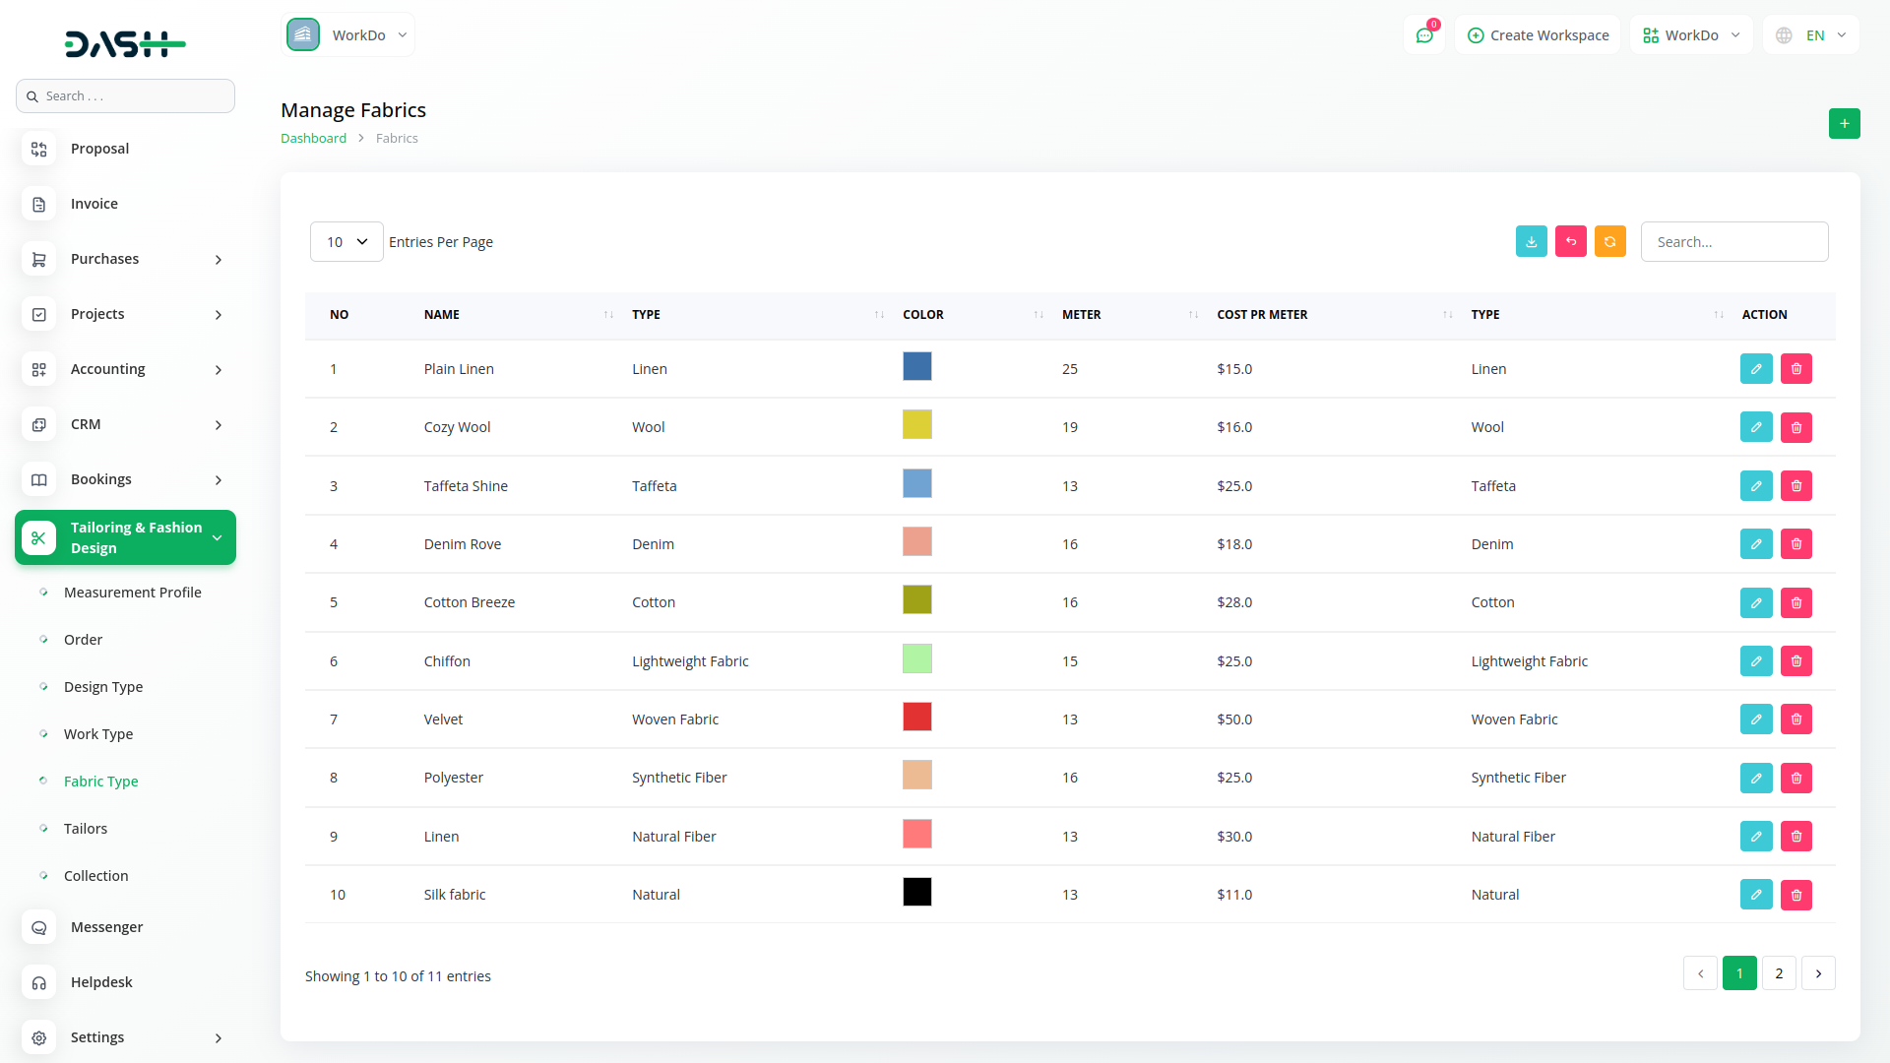Open the entries per page dropdown
Image resolution: width=1890 pixels, height=1063 pixels.
click(x=346, y=242)
